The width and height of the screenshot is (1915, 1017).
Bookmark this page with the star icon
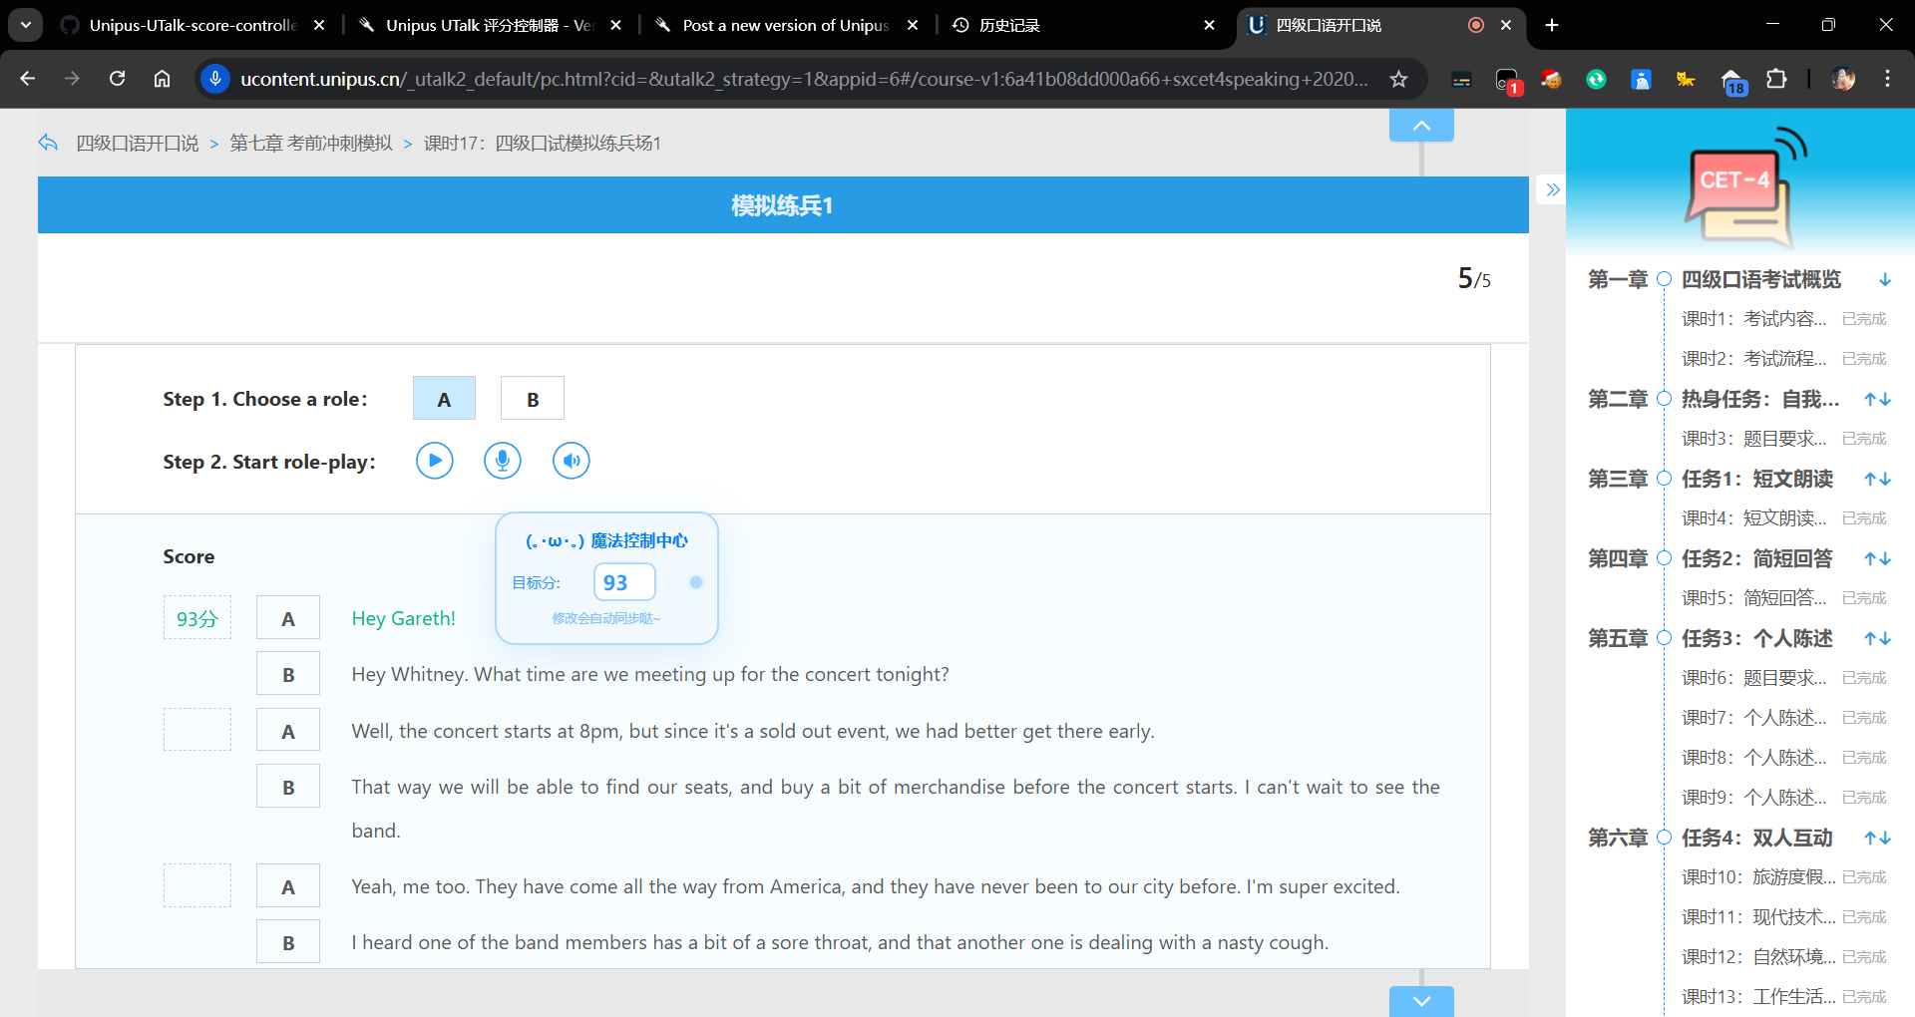(x=1398, y=79)
